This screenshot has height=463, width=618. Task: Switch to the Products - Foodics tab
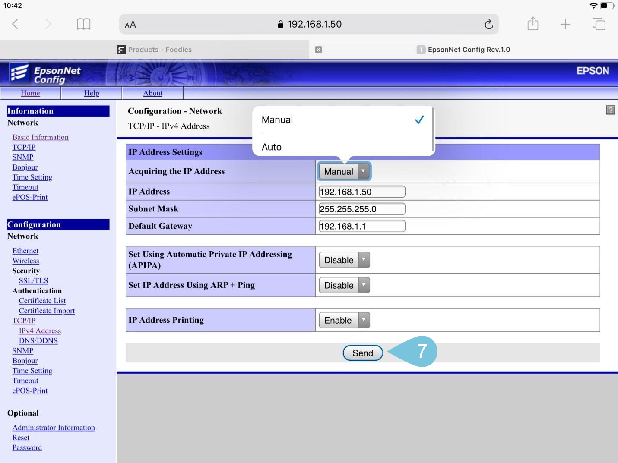tap(159, 49)
